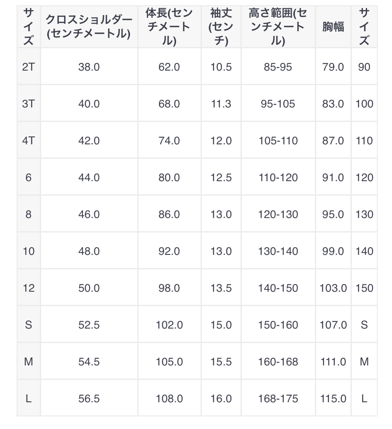
Task: Select the 150 size cell in last column
Action: tap(364, 288)
